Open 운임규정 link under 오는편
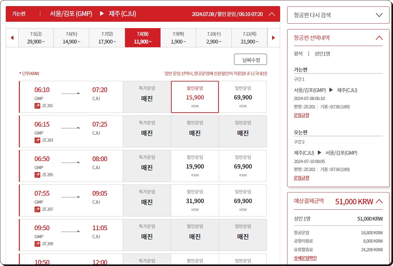This screenshot has width=393, height=266. [301, 178]
